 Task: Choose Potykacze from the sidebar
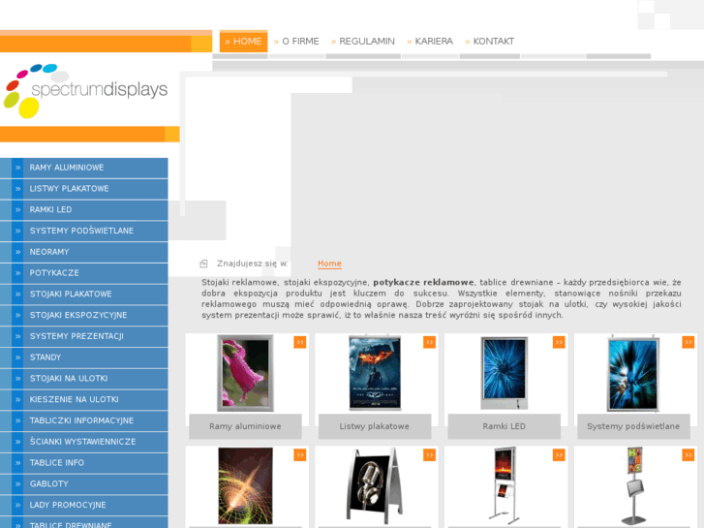click(84, 273)
